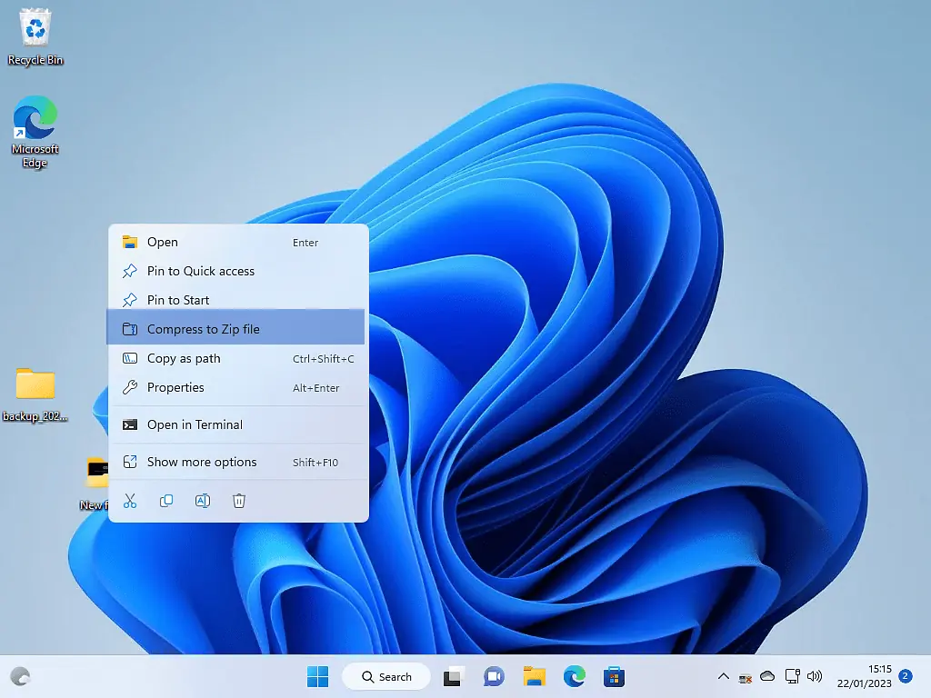Click the network icon in the system tray
931x698 pixels.
(x=792, y=676)
